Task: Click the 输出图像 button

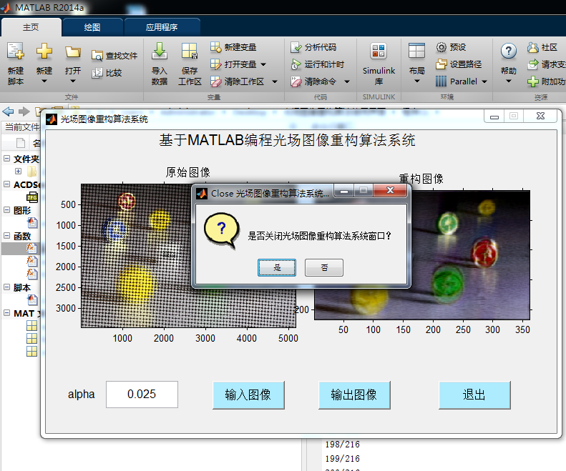Action: 354,395
